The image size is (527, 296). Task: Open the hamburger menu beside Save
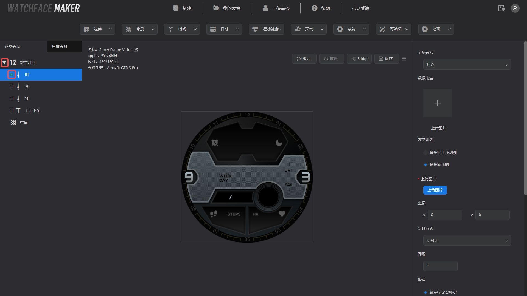[404, 59]
